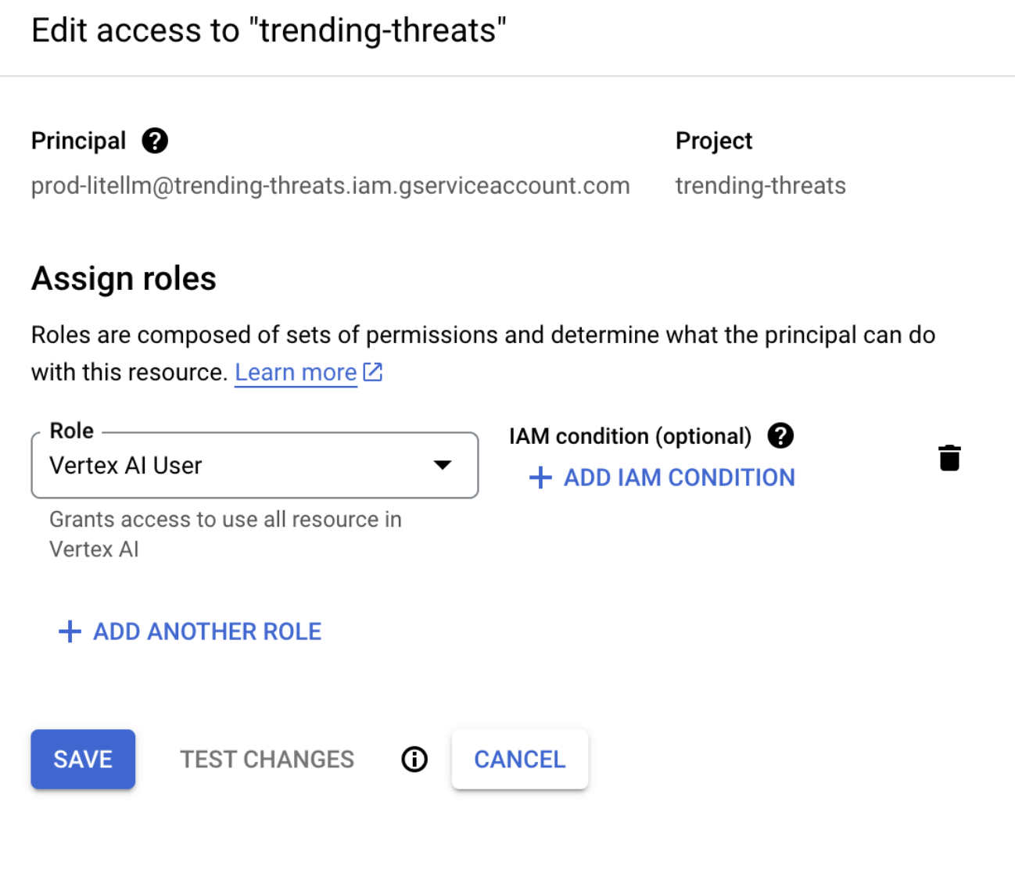Open the Learn more link
This screenshot has height=869, width=1015.
pos(296,372)
